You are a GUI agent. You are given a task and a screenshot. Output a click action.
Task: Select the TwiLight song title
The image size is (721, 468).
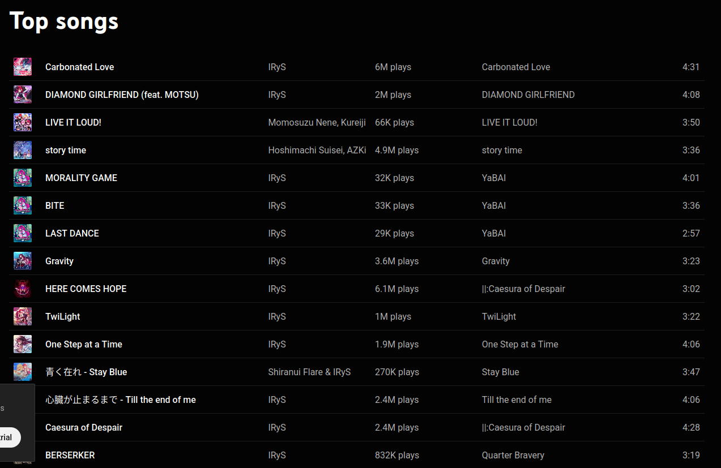(x=62, y=316)
